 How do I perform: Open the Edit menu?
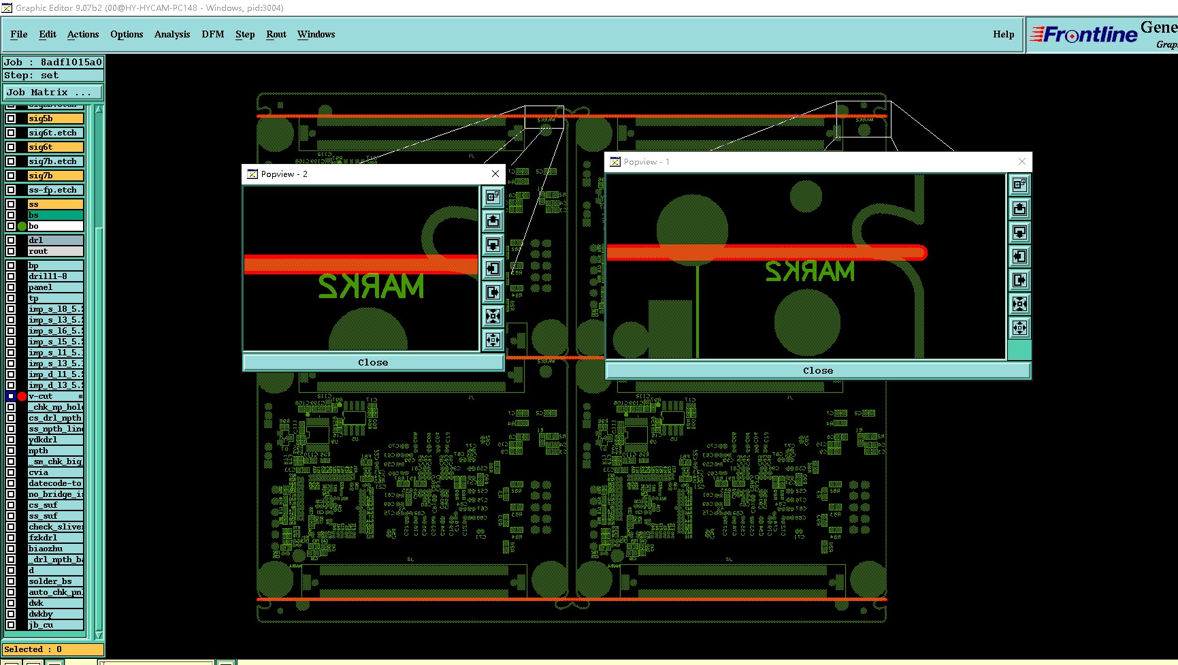tap(48, 34)
